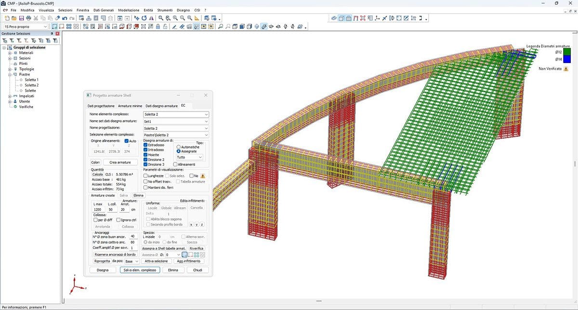Image resolution: width=578 pixels, height=310 pixels.
Task: Click the Riverifica button
Action: (x=197, y=248)
